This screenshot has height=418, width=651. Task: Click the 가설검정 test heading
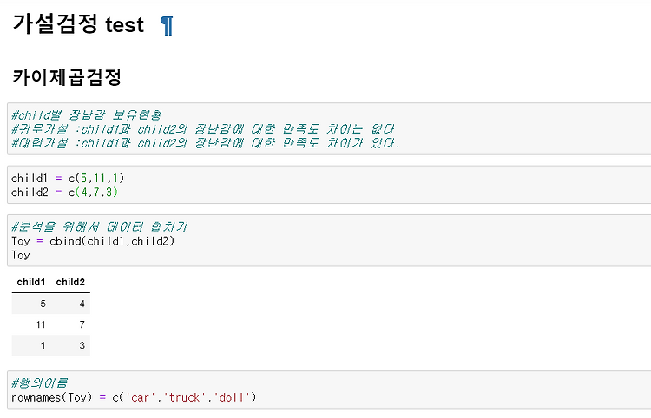78,24
